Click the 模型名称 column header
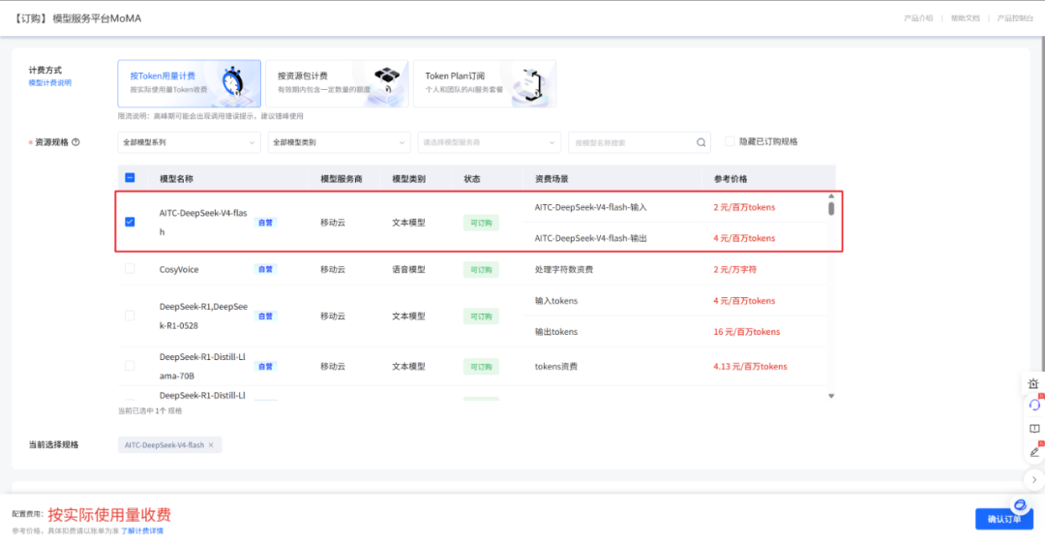 177,179
